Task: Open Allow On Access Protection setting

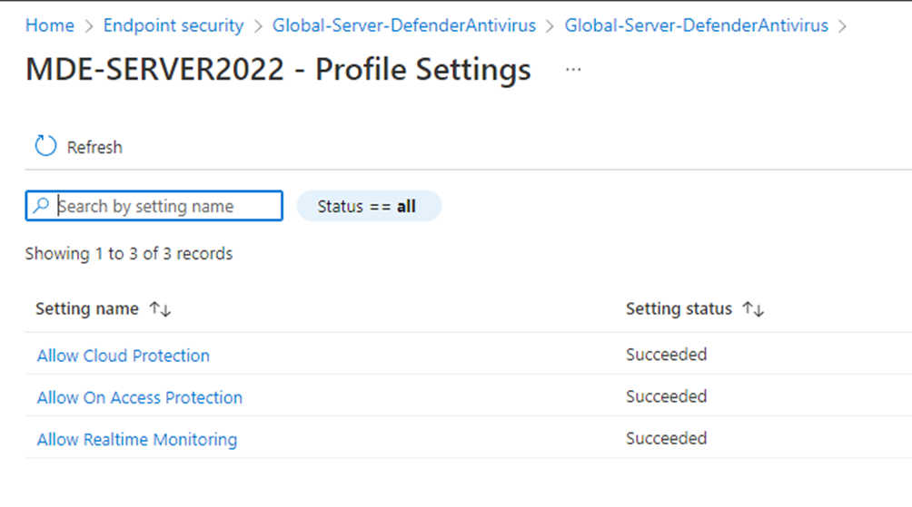Action: [x=140, y=397]
